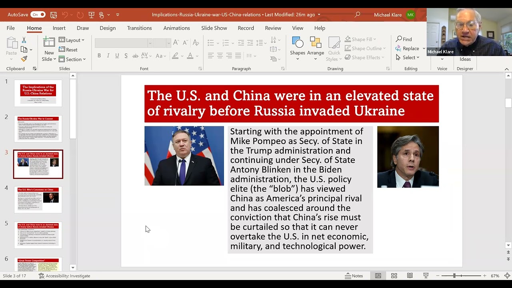Open the Select dropdown in Editing
The width and height of the screenshot is (512, 288).
pos(408,58)
